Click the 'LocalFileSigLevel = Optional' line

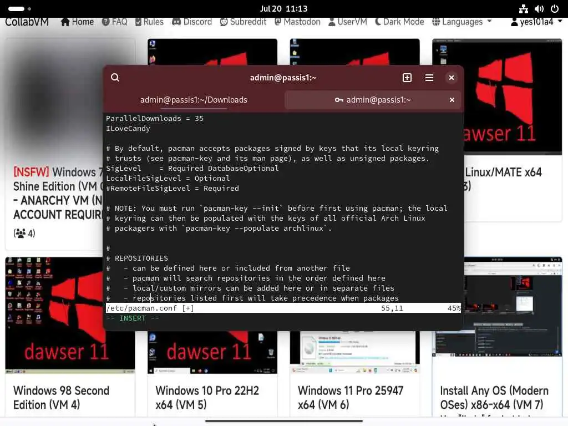168,178
